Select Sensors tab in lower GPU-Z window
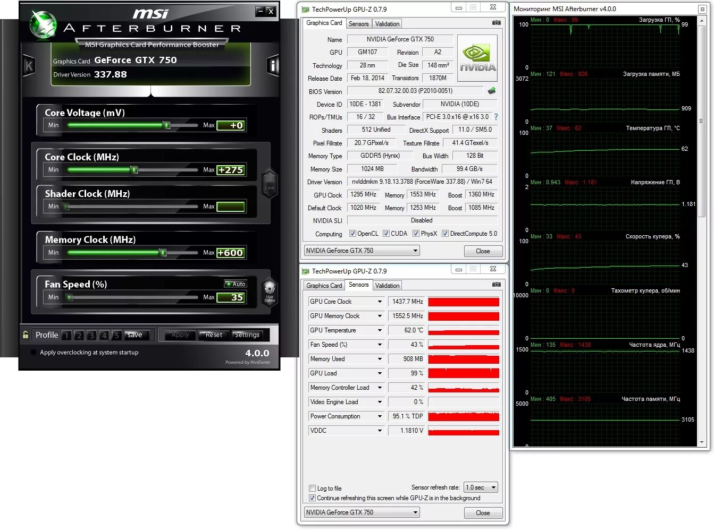The width and height of the screenshot is (714, 531). [359, 285]
